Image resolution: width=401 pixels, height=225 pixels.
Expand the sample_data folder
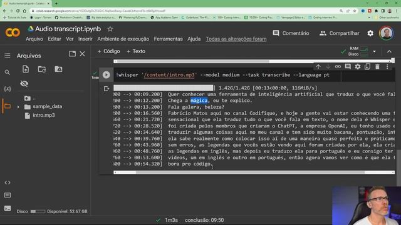pos(18,107)
